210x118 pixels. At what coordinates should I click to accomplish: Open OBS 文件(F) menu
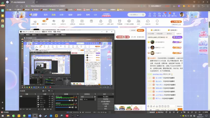click(x=22, y=35)
